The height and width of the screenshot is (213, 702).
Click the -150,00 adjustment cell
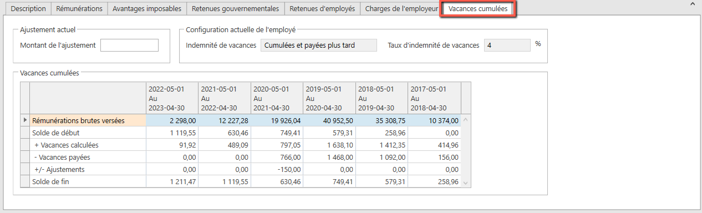[x=277, y=169]
